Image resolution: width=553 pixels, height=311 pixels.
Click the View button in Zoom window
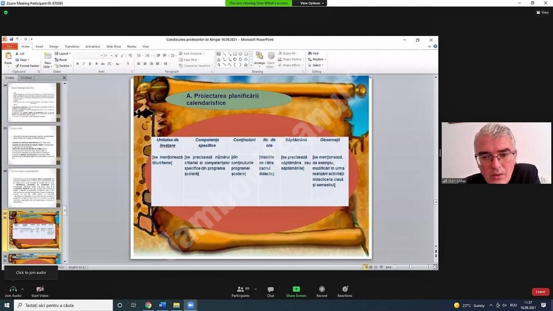(543, 12)
